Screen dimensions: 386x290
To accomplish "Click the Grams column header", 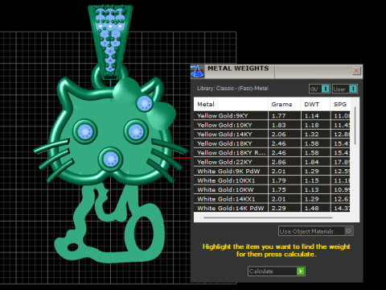I will pyautogui.click(x=284, y=104).
